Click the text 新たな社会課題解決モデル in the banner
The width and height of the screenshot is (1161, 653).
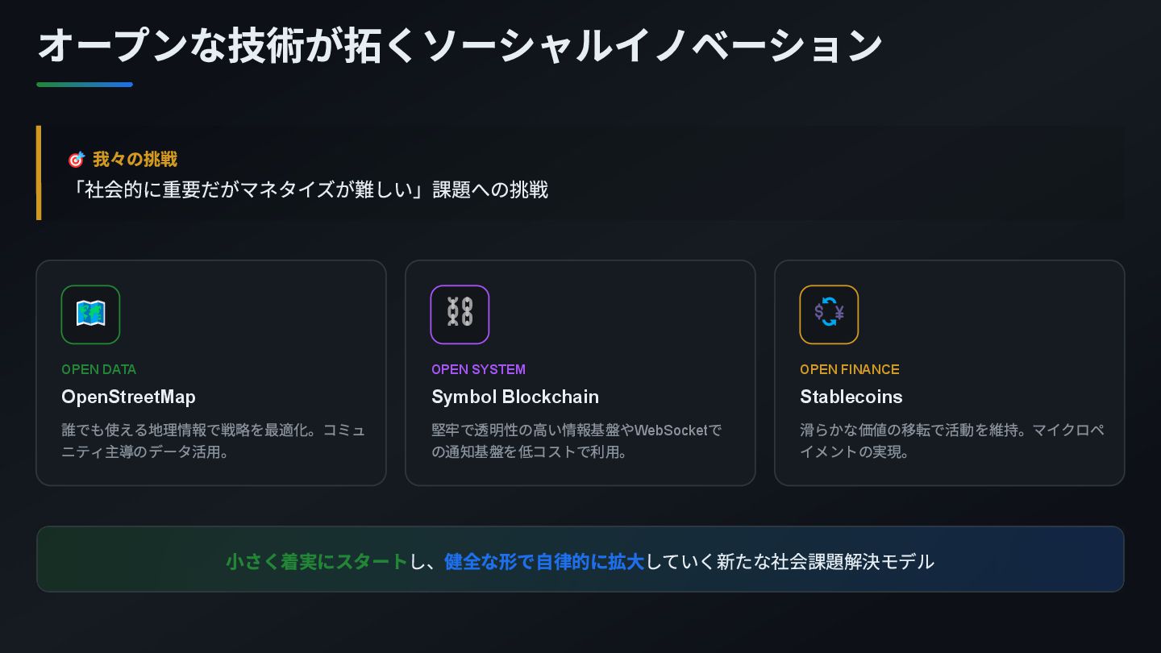point(826,561)
